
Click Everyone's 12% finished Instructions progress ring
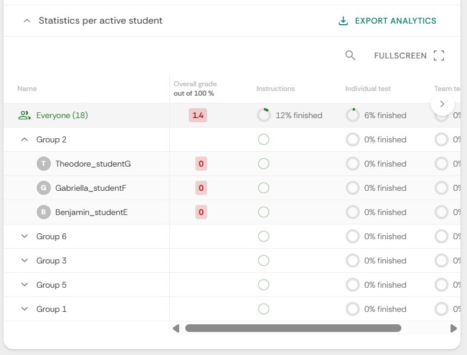coord(264,115)
